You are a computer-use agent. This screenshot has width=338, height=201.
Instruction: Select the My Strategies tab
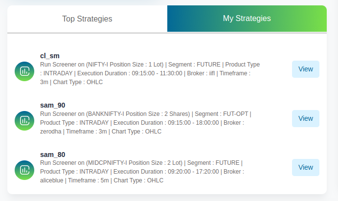pos(247,19)
